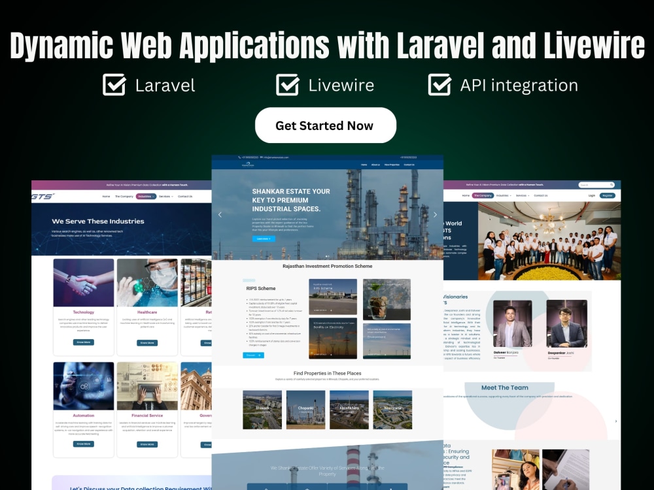Click the search magnifier icon in right mockup
This screenshot has width=654, height=490.
point(612,185)
